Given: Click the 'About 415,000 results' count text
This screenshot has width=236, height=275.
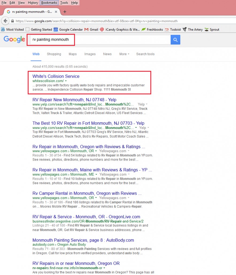Looking at the screenshot, I should [60, 67].
